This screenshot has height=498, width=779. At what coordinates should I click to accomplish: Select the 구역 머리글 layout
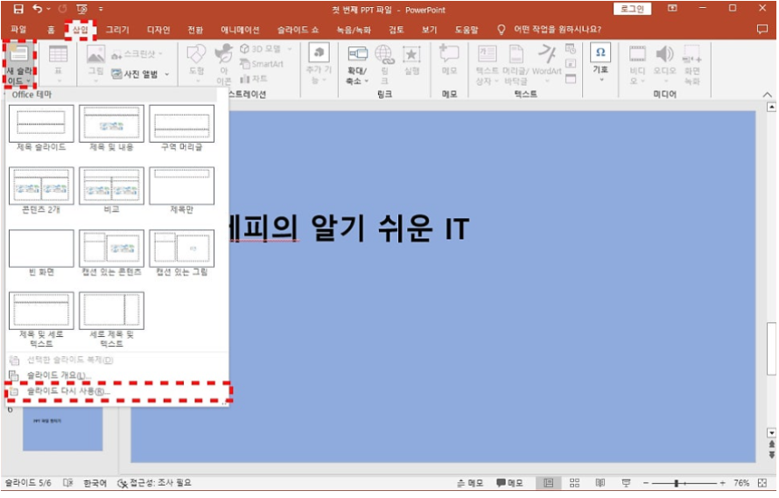tap(181, 129)
